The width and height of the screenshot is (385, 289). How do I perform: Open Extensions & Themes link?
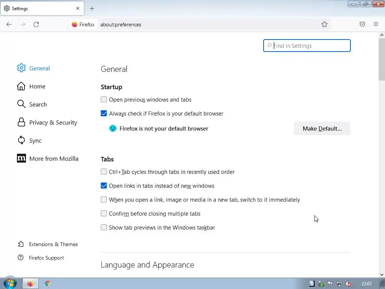point(53,244)
